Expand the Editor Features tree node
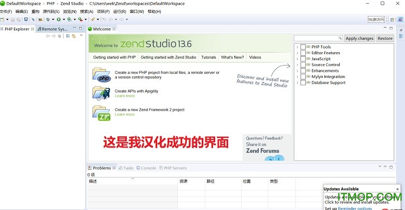 (x=297, y=53)
